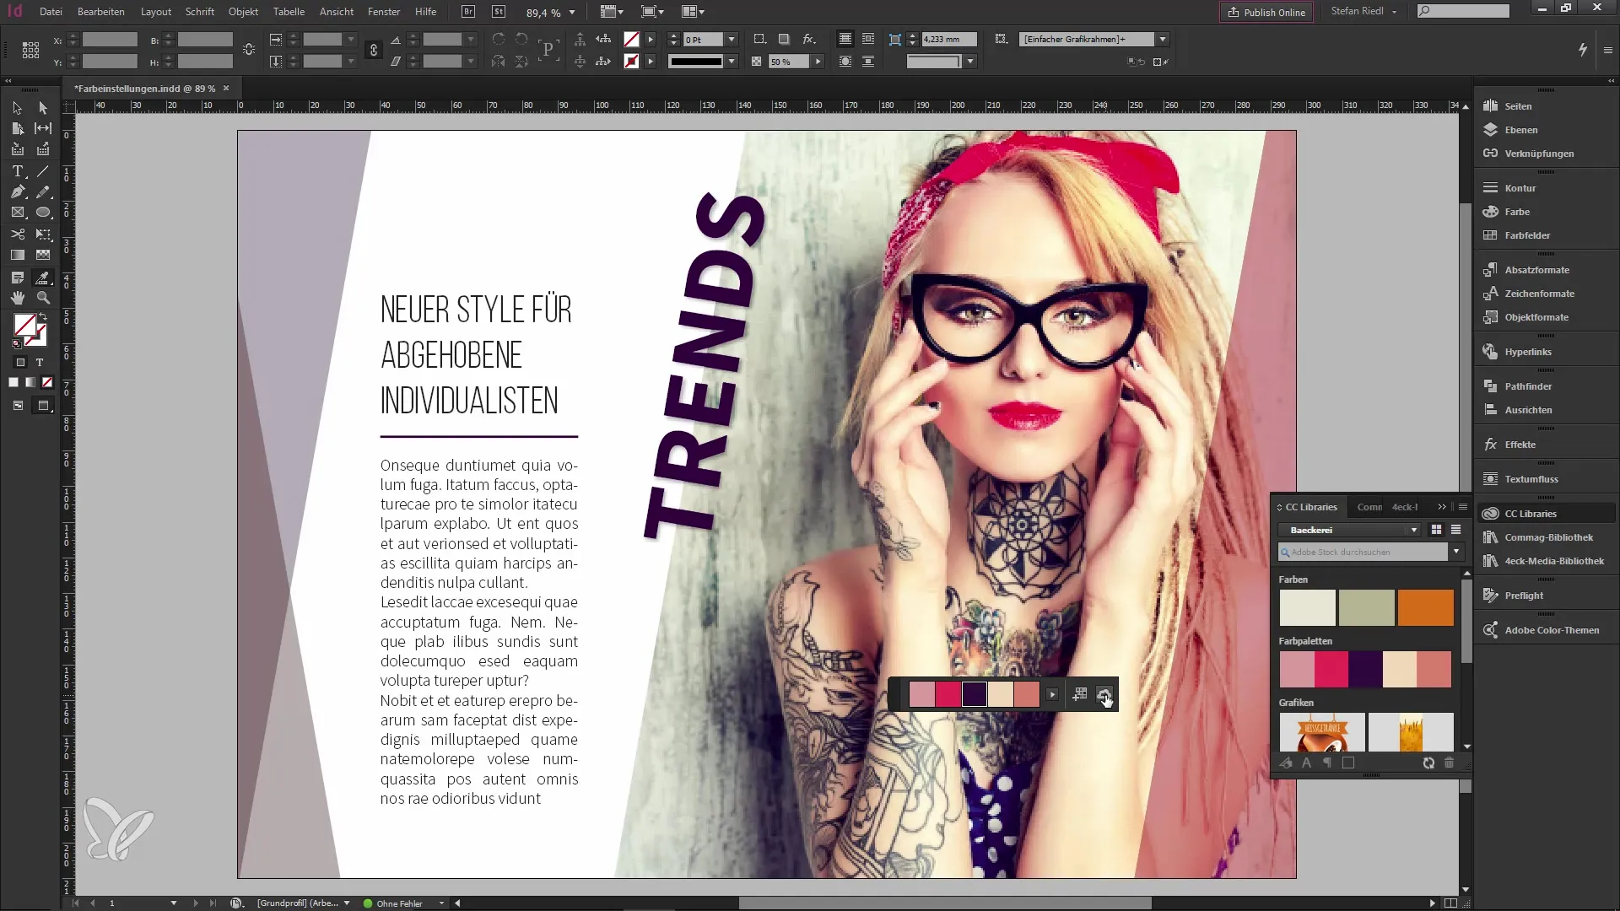This screenshot has height=911, width=1620.
Task: Select the Heissgetränke graphic thumbnail
Action: pyautogui.click(x=1321, y=732)
